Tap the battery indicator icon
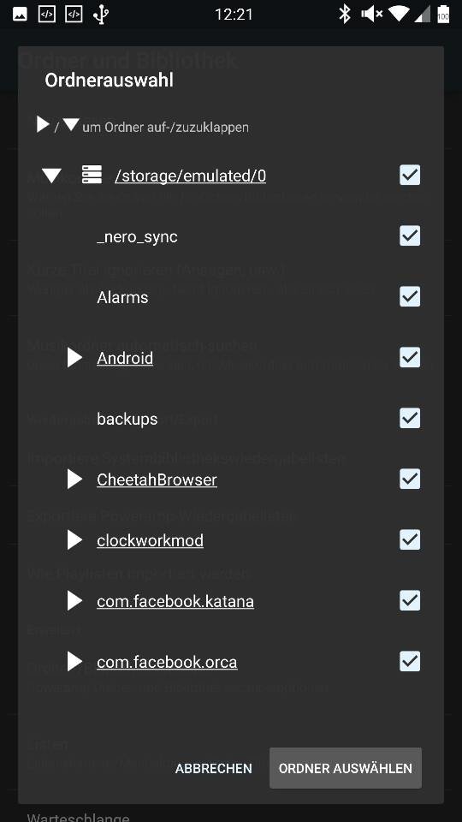This screenshot has height=822, width=462. [x=443, y=15]
